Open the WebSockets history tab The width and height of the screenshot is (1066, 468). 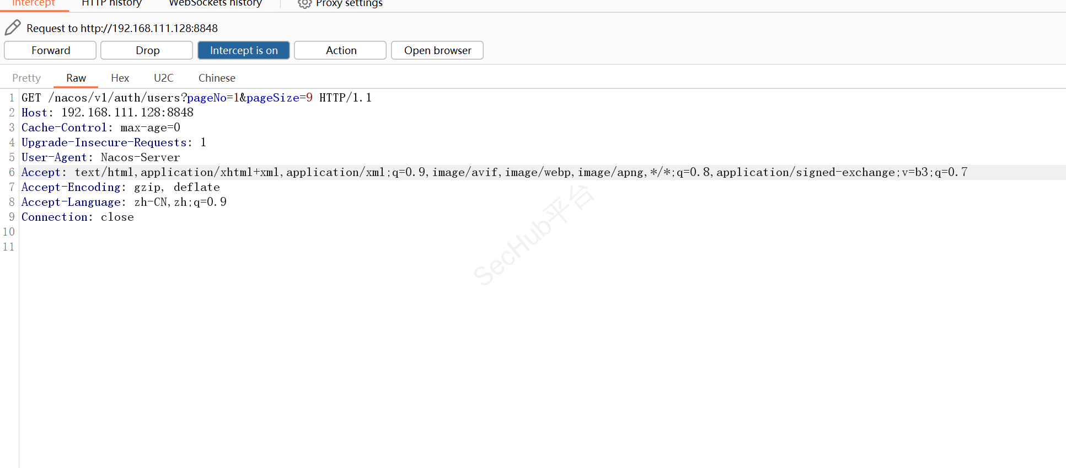tap(215, 3)
